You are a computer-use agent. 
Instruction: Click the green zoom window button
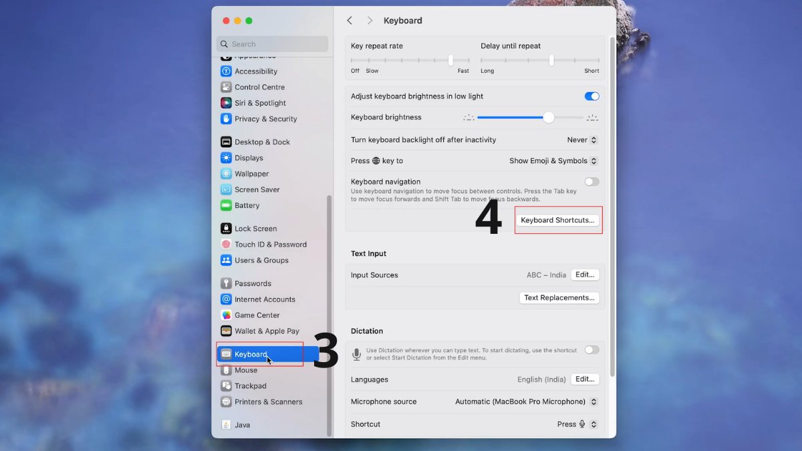(x=249, y=21)
